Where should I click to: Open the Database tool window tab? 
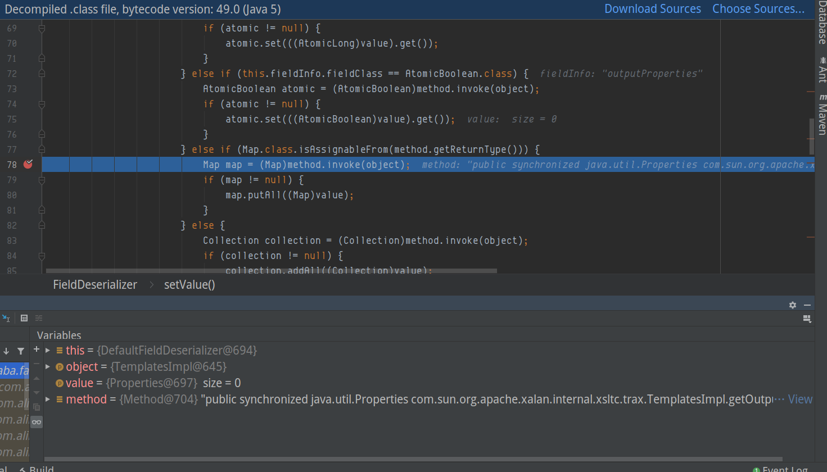[x=822, y=22]
